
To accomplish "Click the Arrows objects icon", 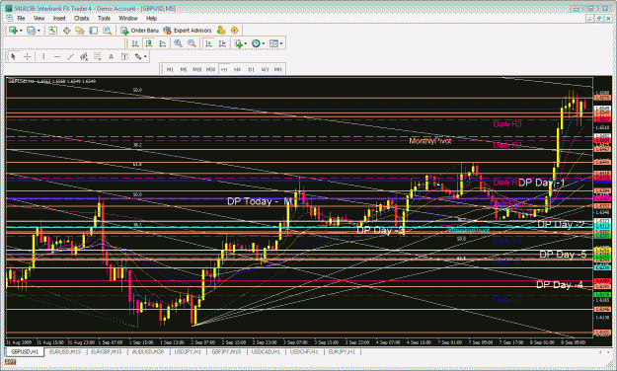I will pos(138,56).
